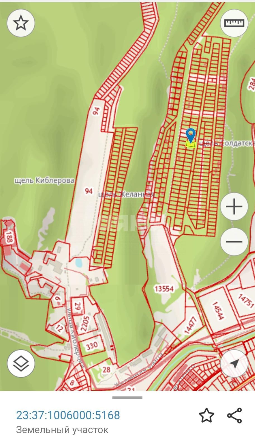255x447 pixels.
Task: Select parcel labeled 2205
Action: click(x=85, y=323)
